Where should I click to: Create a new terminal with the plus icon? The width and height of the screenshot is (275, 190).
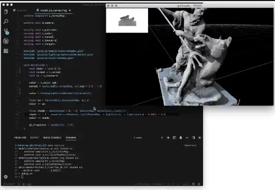[x=168, y=138]
